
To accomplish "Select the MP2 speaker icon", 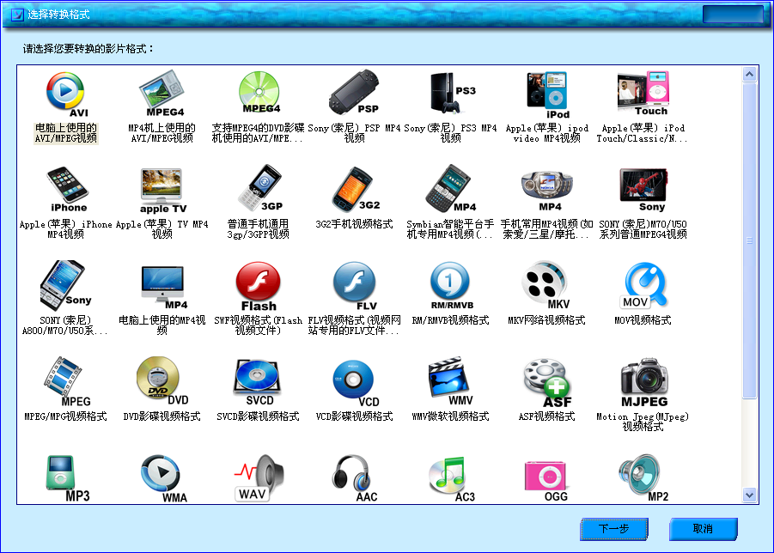I will tap(643, 478).
